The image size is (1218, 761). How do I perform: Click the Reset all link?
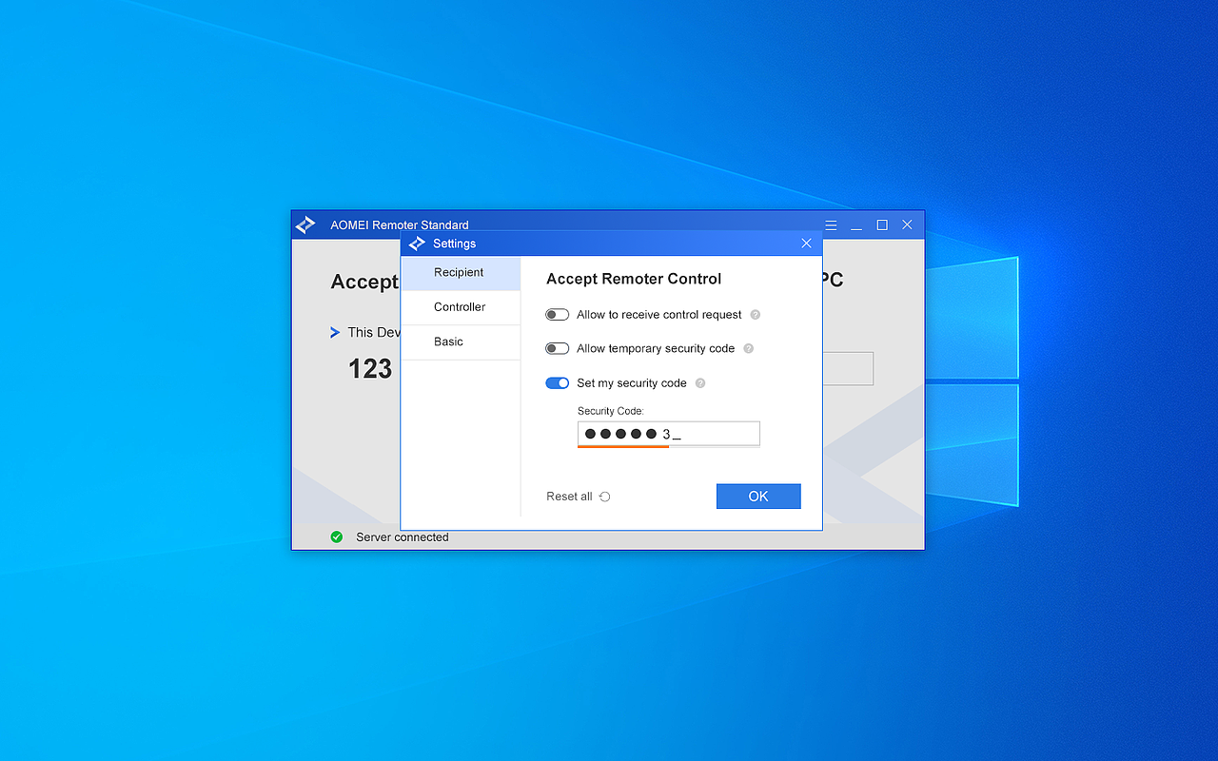tap(569, 497)
